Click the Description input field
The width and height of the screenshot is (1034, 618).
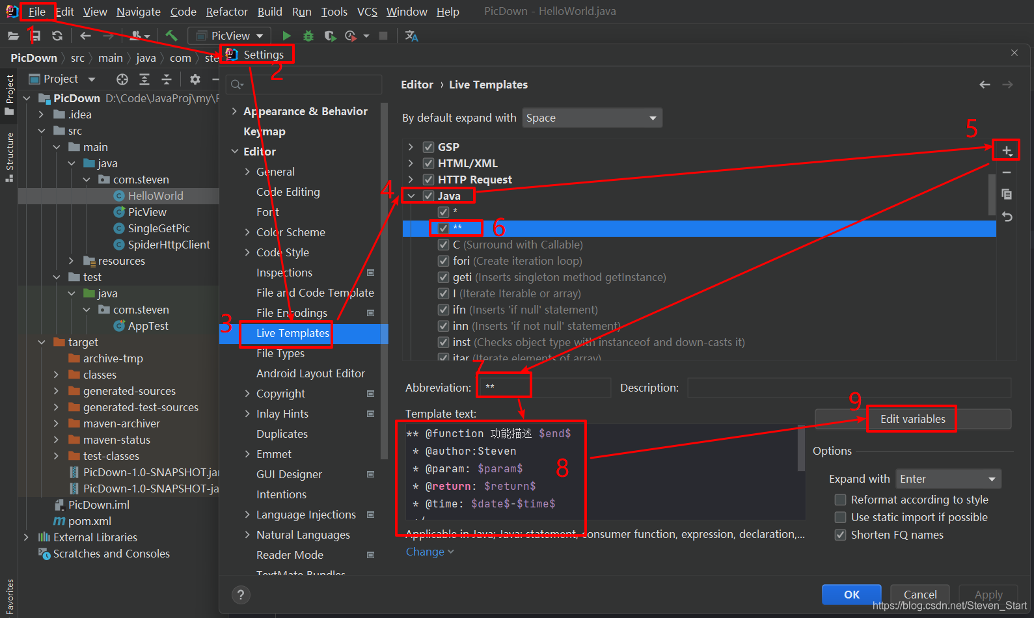pyautogui.click(x=849, y=388)
